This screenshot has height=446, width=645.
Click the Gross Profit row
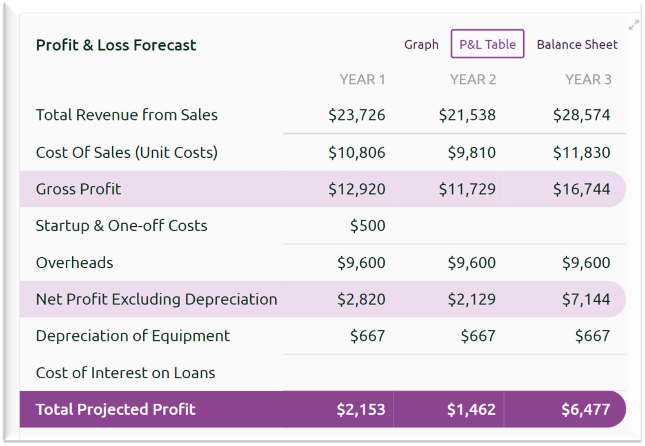click(x=78, y=188)
